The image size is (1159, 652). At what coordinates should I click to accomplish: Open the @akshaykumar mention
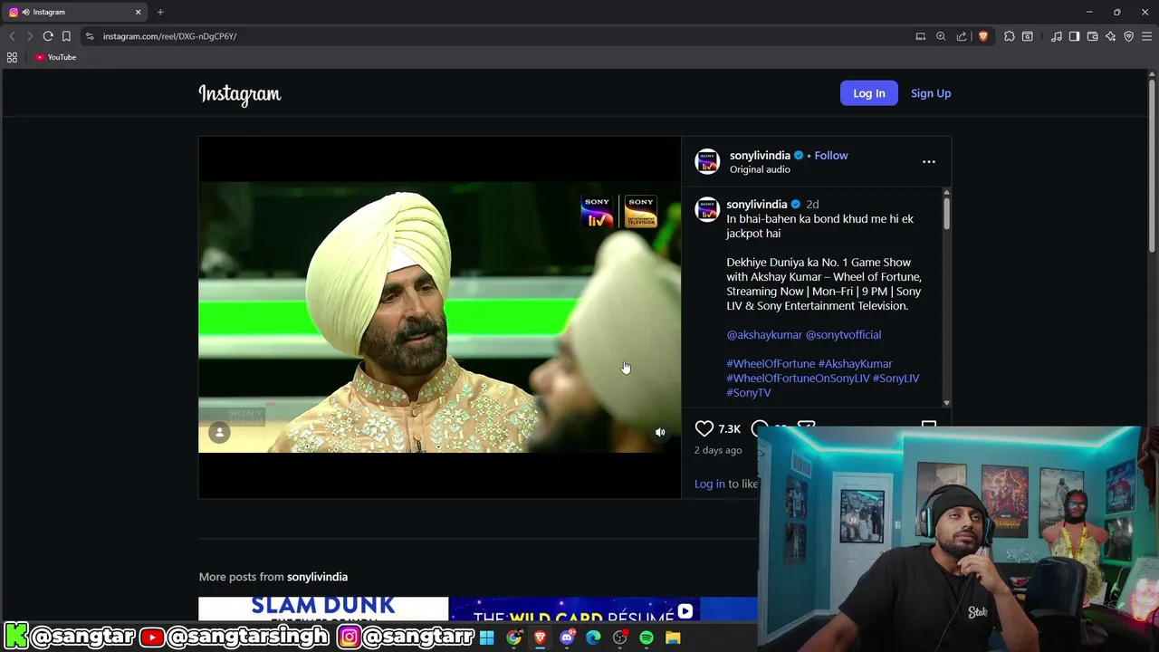tap(764, 334)
